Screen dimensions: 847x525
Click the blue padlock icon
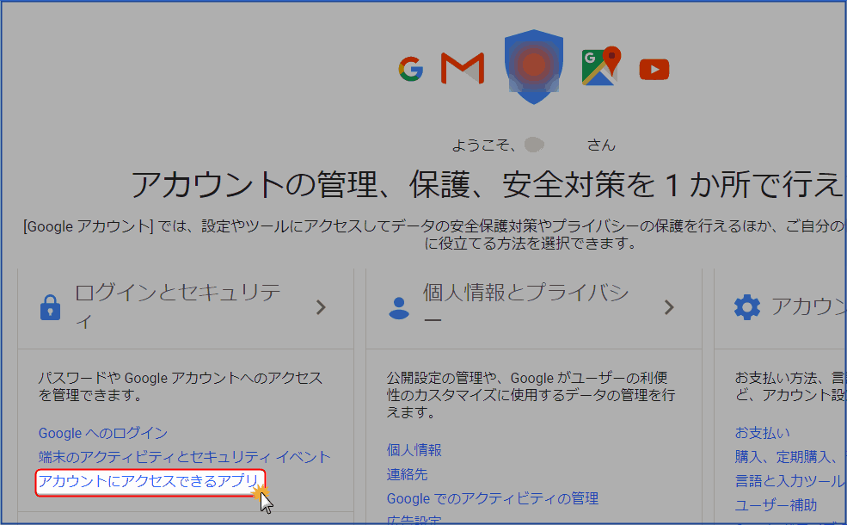click(x=50, y=307)
